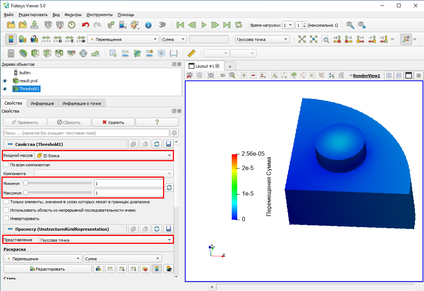
Task: Click the 'Максимум' slider handle
Action: coord(26,193)
